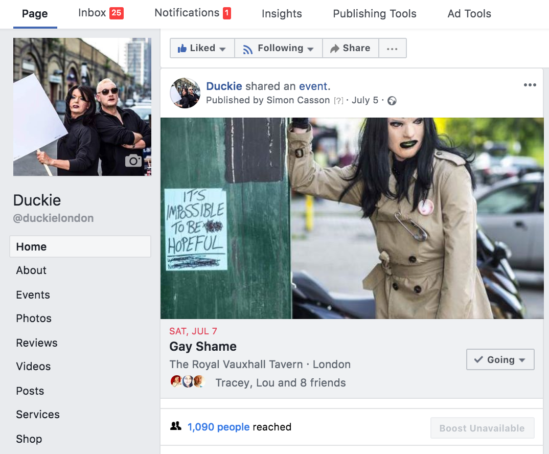
Task: Expand the Liked dropdown arrow
Action: (x=222, y=49)
